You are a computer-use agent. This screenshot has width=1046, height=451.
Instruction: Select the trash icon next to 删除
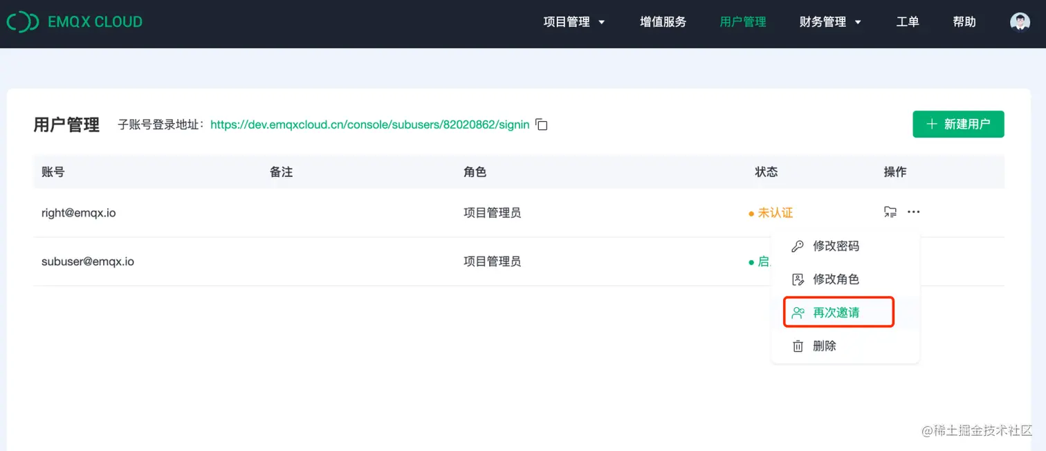[797, 345]
